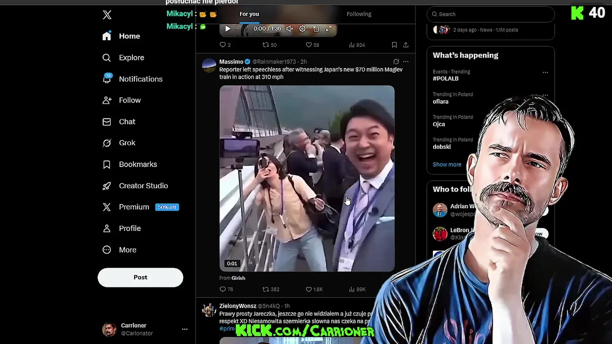
Task: Reply to top post with 2 comments
Action: tap(225, 45)
